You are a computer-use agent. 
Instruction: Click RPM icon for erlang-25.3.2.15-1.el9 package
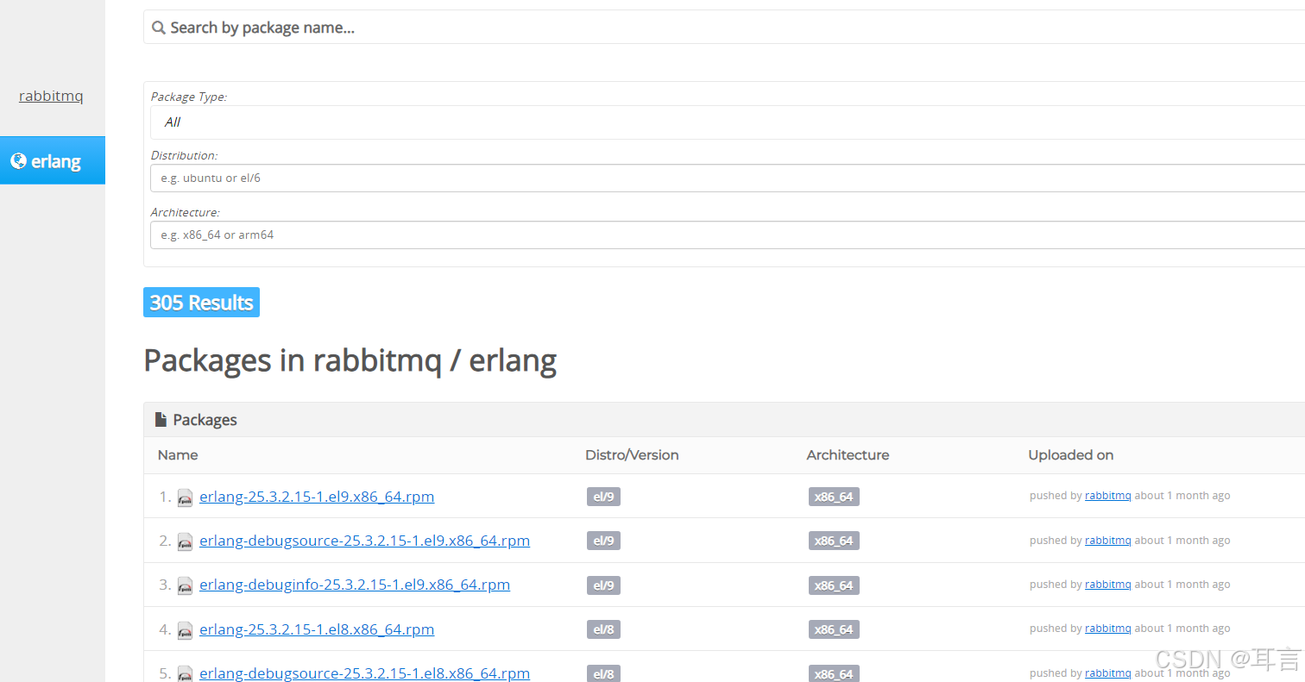click(185, 497)
